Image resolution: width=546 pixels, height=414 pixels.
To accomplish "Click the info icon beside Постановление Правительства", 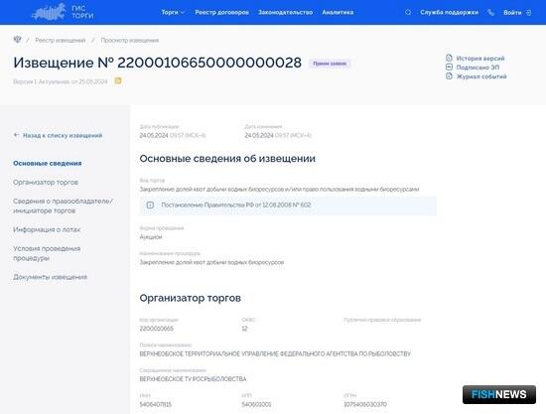I will (x=150, y=205).
